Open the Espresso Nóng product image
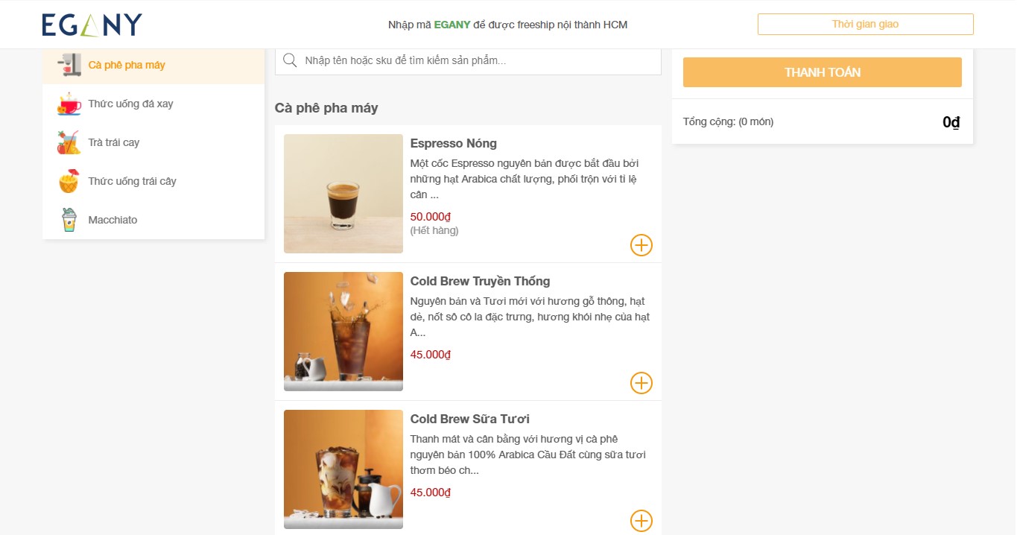The image size is (1017, 535). click(x=343, y=194)
